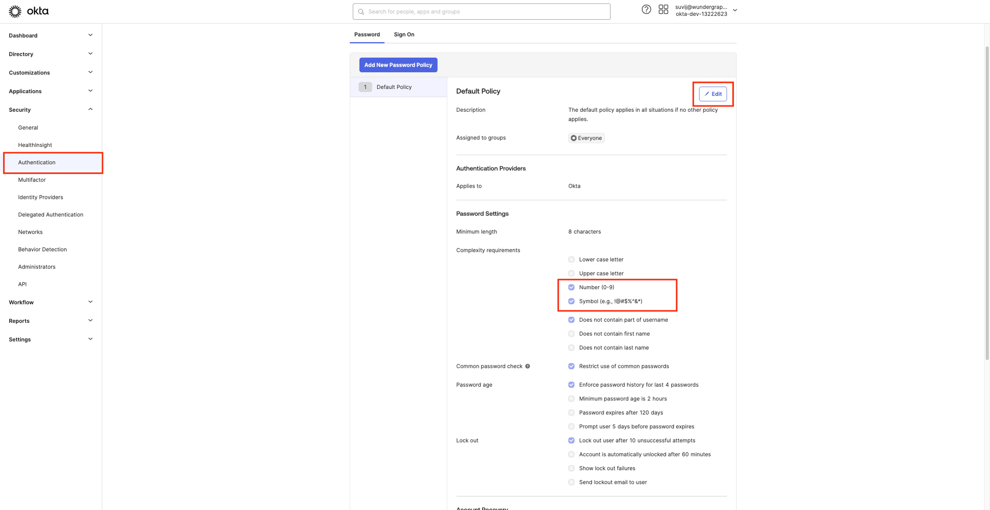This screenshot has height=510, width=990.
Task: Click the Everyone group badge
Action: click(x=586, y=137)
